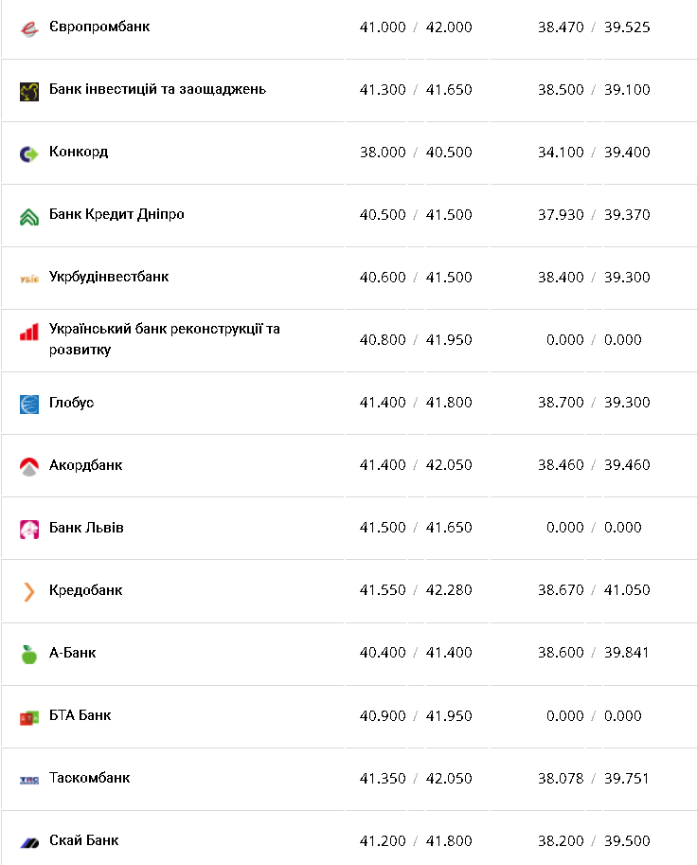The height and width of the screenshot is (865, 697).
Task: Click the Європромбанк logo icon
Action: (x=29, y=28)
